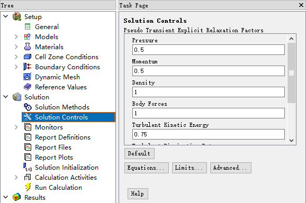Click the Solution calculator icon
This screenshot has width=306, height=203.
click(x=17, y=97)
